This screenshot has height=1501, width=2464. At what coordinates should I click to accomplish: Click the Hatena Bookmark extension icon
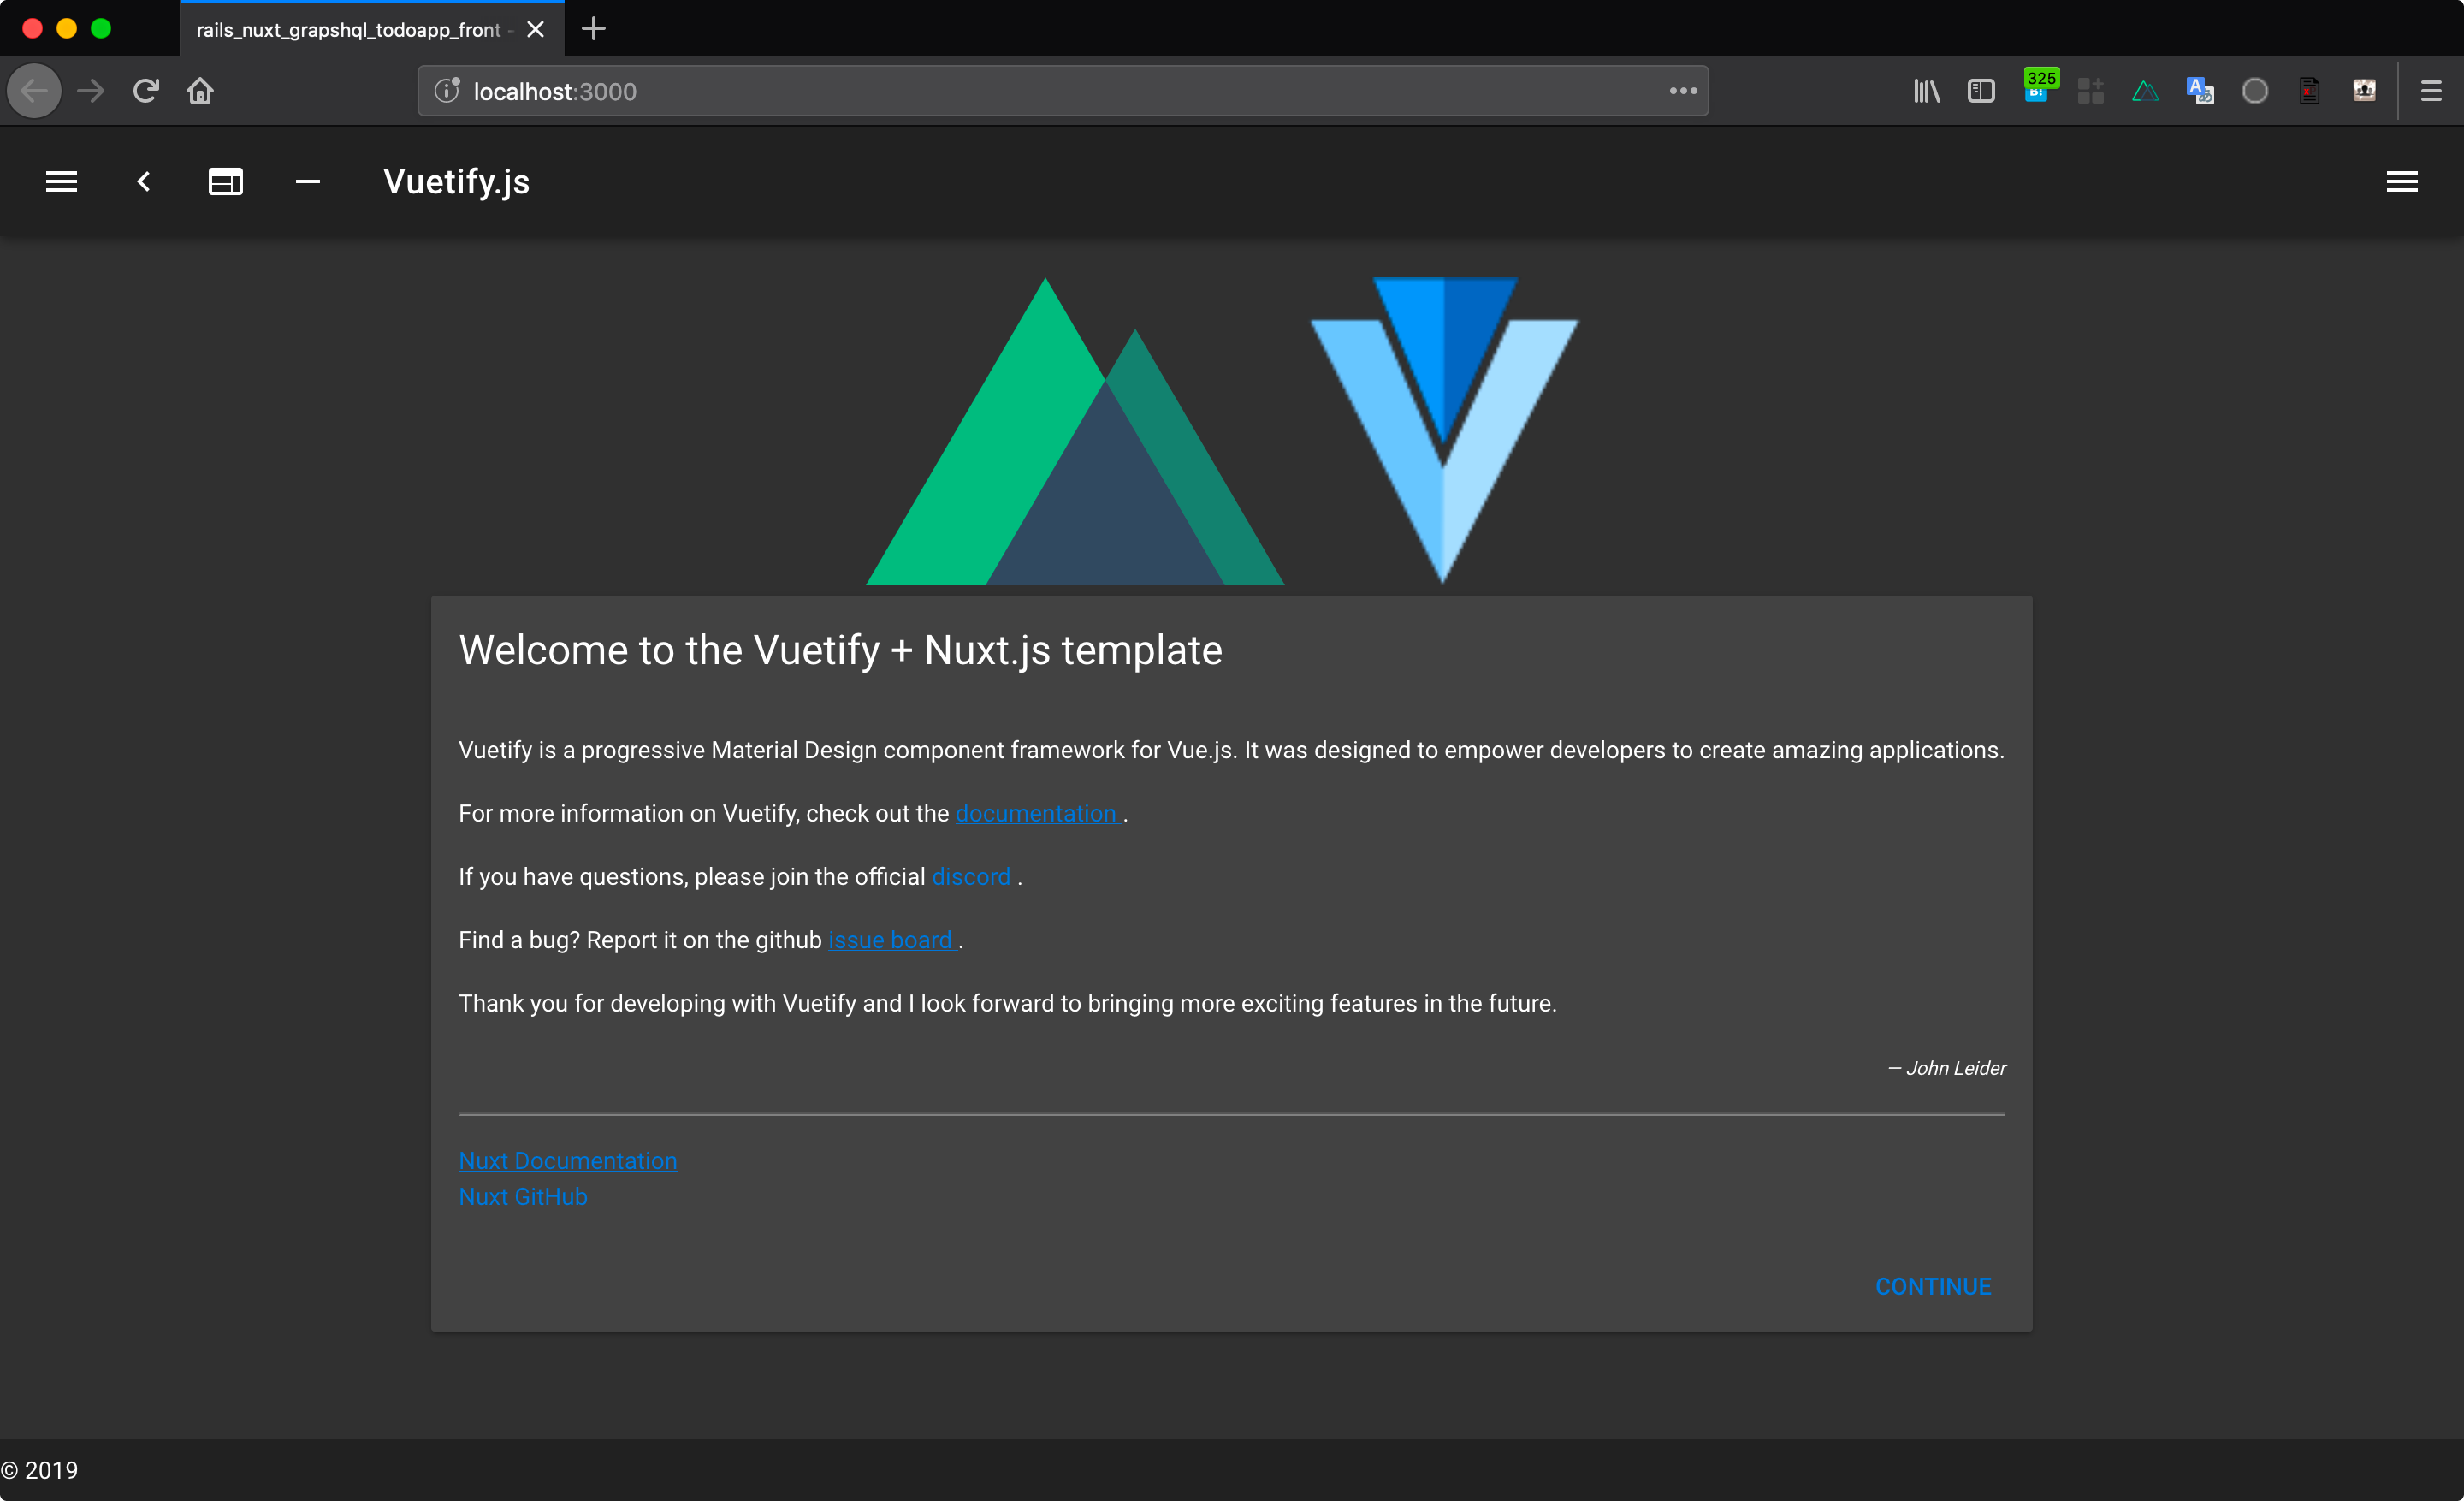[x=2036, y=89]
